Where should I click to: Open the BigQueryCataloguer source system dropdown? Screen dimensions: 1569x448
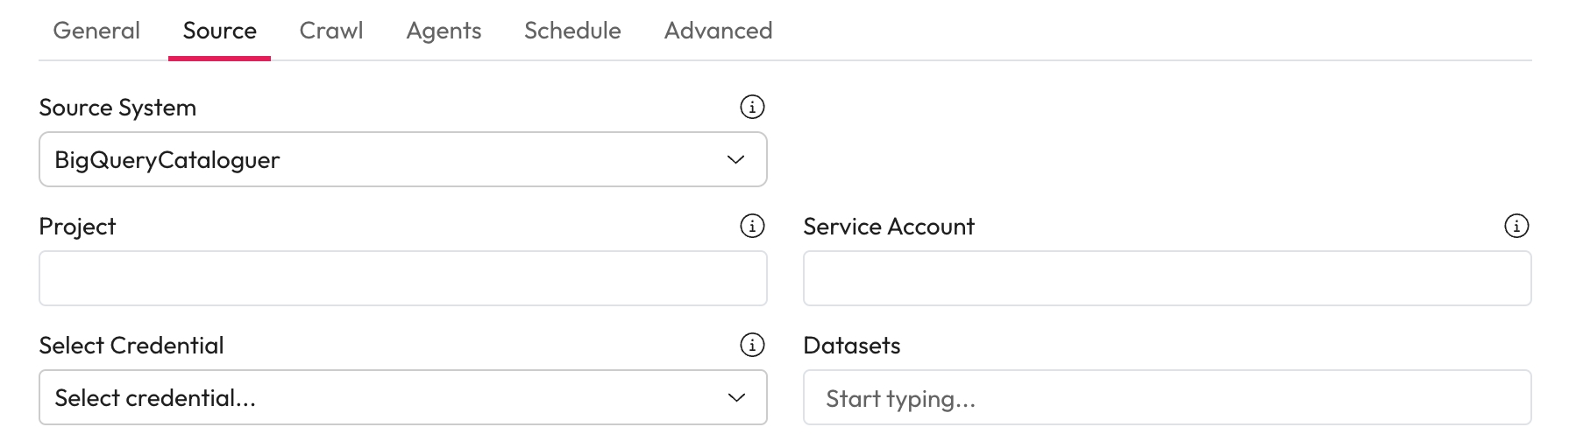click(402, 159)
